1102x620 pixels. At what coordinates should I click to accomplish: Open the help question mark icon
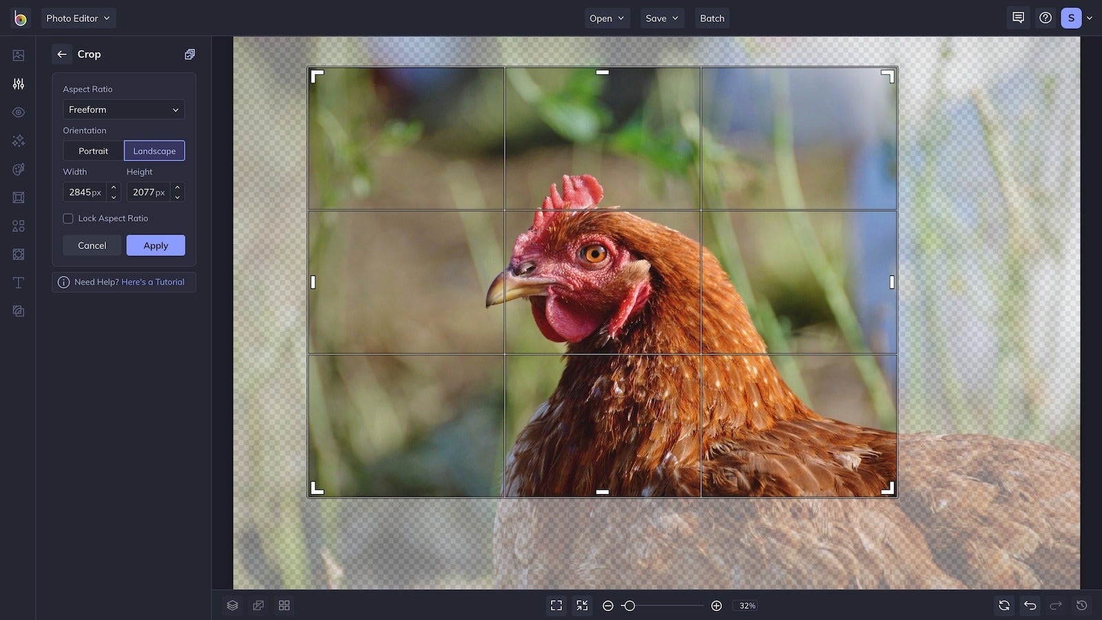(1046, 18)
